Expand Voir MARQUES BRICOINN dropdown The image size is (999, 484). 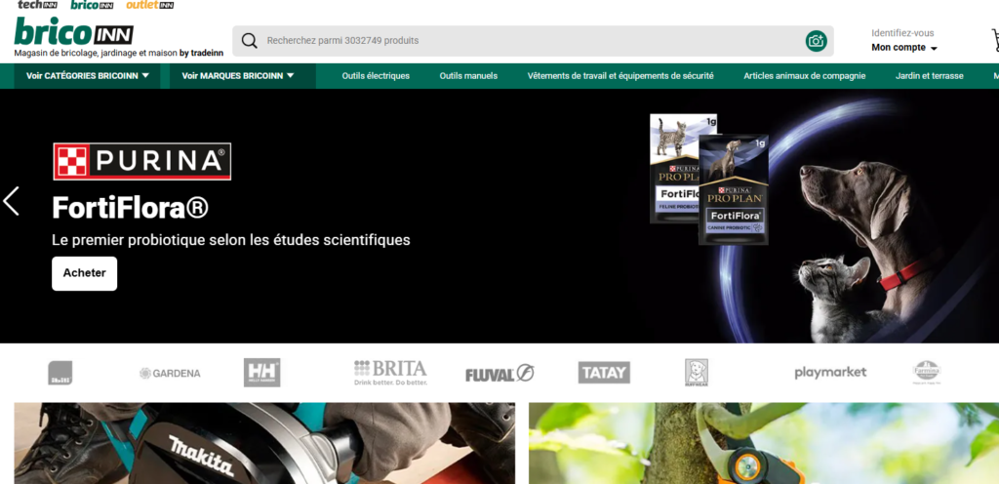tap(238, 76)
